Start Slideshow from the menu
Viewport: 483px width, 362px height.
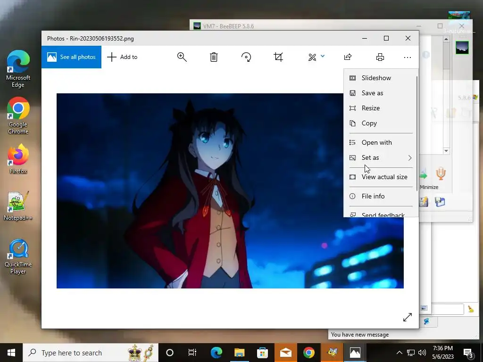[380, 78]
